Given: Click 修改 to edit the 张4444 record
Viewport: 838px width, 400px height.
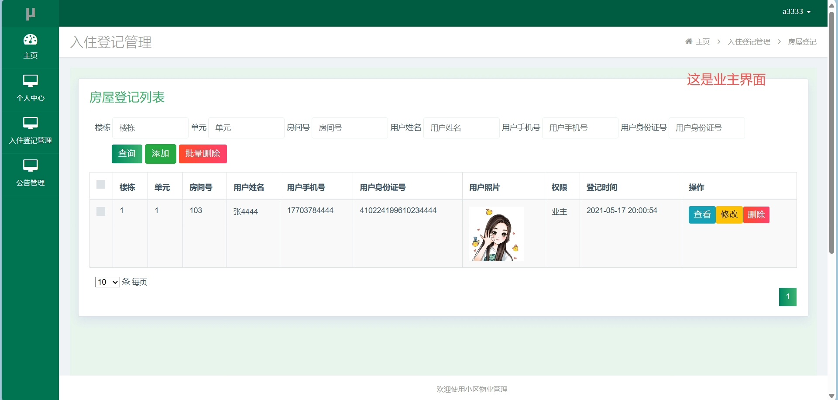Looking at the screenshot, I should tap(729, 215).
